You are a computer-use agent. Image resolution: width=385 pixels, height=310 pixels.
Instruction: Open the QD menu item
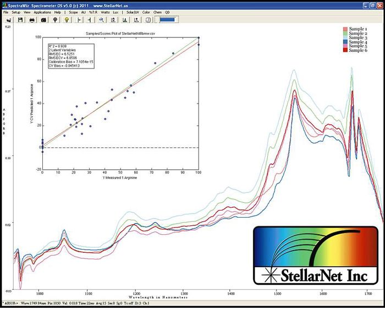click(167, 12)
